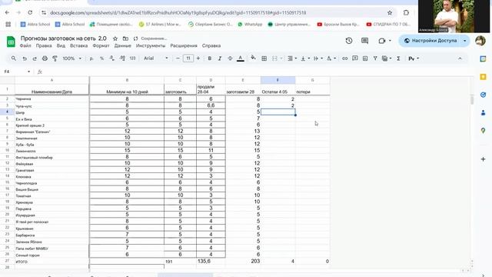Open Google Keep side panel
This screenshot has height=277, width=492.
pyautogui.click(x=484, y=77)
